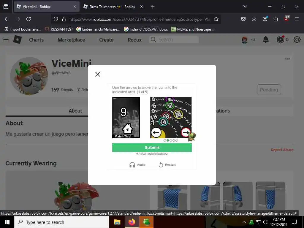Open own avatar profile in navbar
This screenshot has height=228, width=304.
245,40
